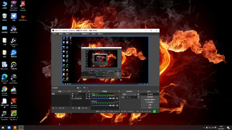Select the Microsoft Edge desktop icon
This screenshot has width=232, height=130.
(x=4, y=79)
